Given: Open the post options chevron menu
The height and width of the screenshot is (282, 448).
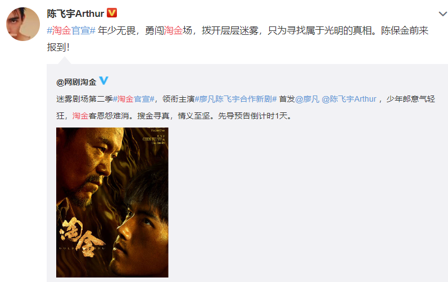Looking at the screenshot, I should pos(442,13).
